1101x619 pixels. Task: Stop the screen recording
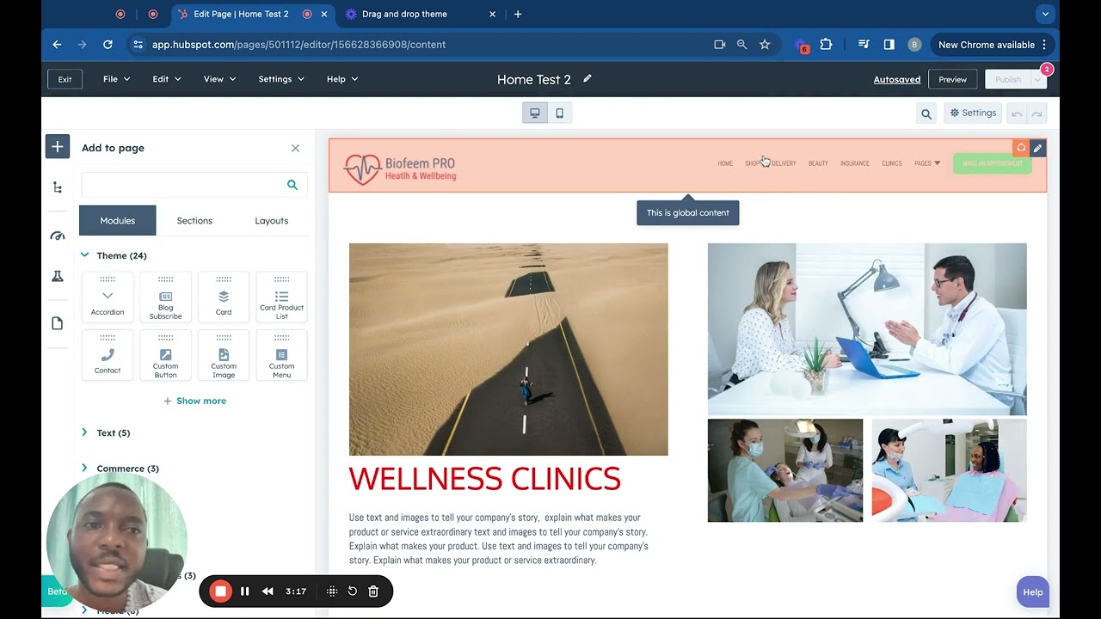[221, 591]
